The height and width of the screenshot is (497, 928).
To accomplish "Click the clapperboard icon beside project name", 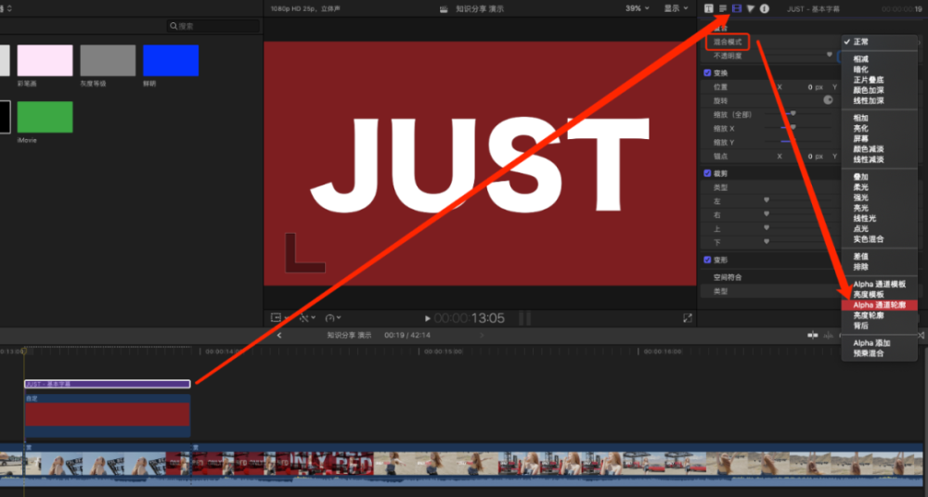I will click(444, 9).
